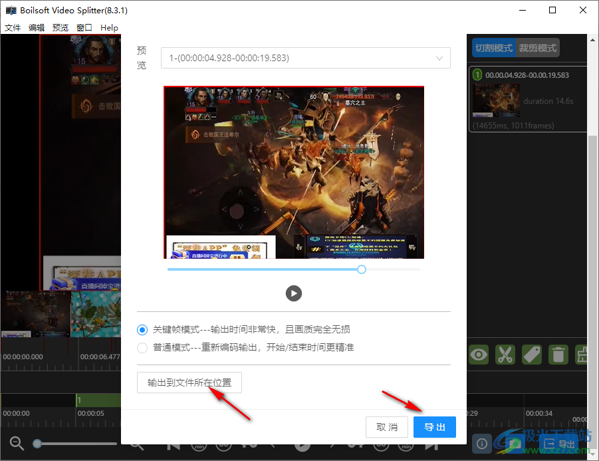Image resolution: width=599 pixels, height=461 pixels.
Task: Open the Help menu
Action: 109,27
